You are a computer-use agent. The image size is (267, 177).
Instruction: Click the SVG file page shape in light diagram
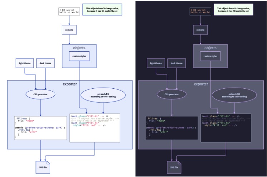tap(43, 167)
